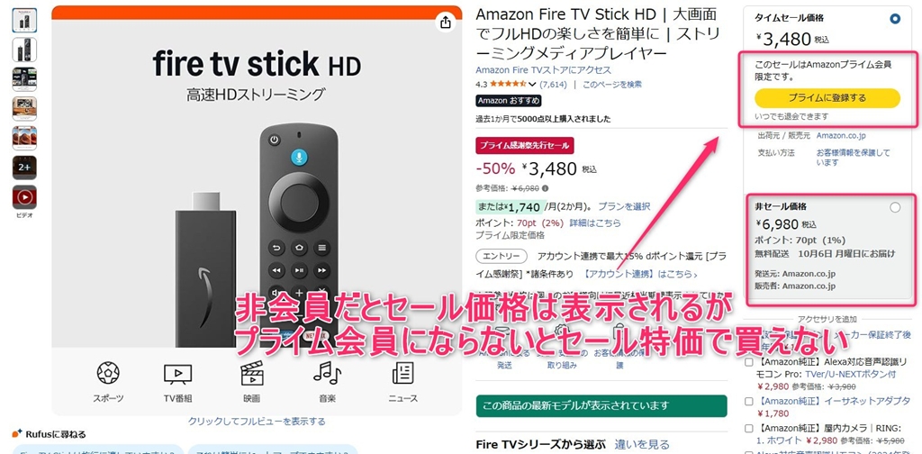This screenshot has width=922, height=454.
Task: Click the このページを検索 link
Action: pos(612,85)
